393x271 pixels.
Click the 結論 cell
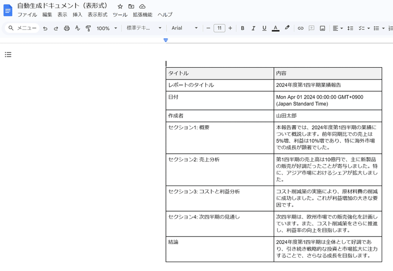coord(220,249)
